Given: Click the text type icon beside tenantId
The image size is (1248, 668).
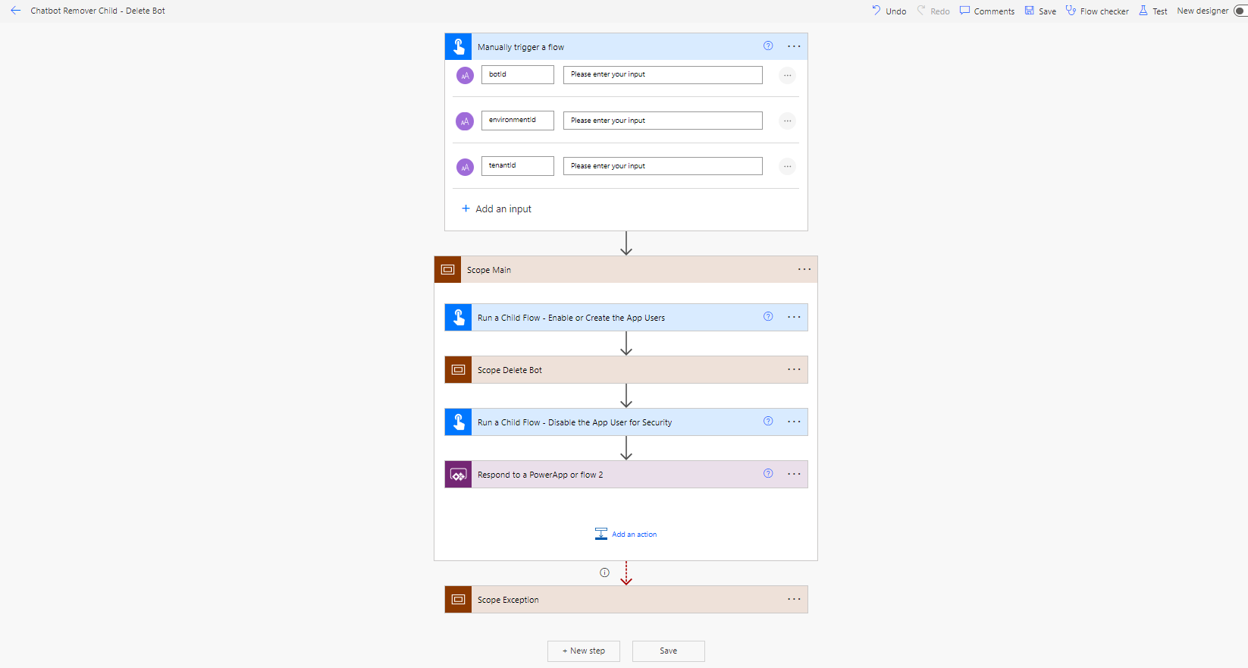Looking at the screenshot, I should click(465, 167).
